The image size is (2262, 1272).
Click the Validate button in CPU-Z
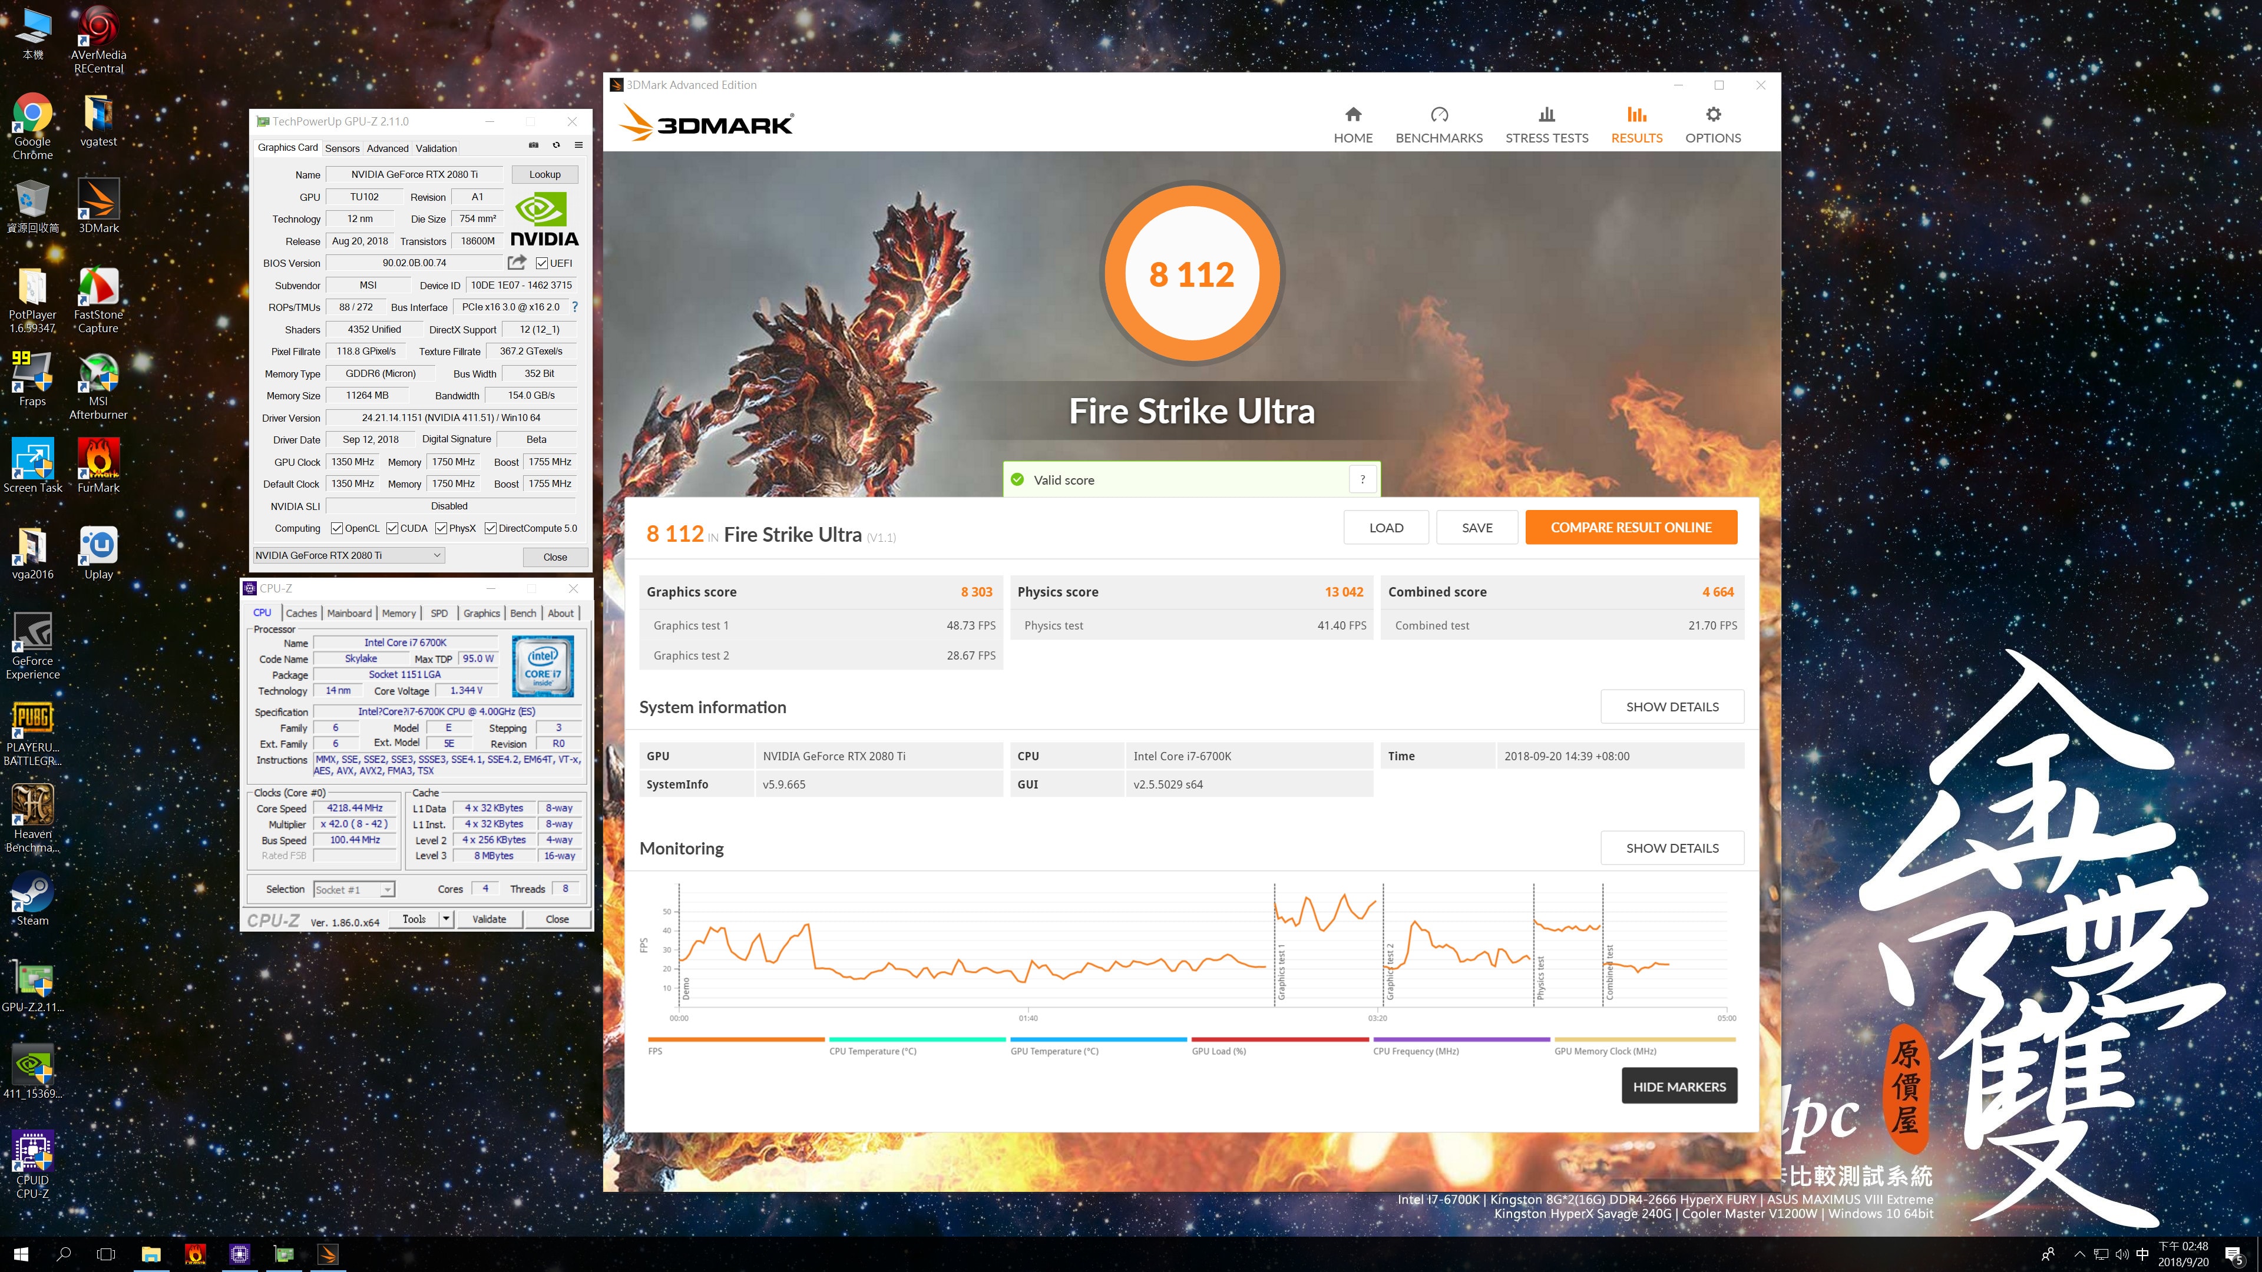(489, 919)
